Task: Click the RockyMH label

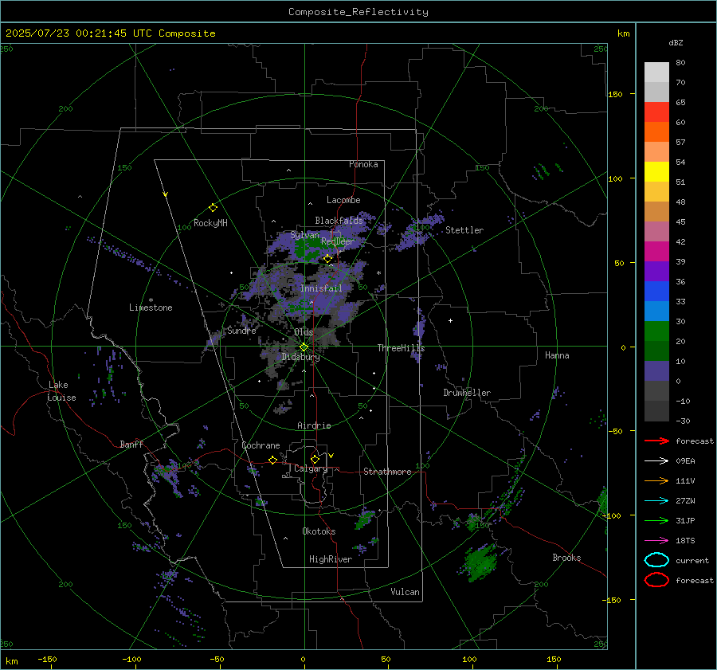Action: [210, 223]
